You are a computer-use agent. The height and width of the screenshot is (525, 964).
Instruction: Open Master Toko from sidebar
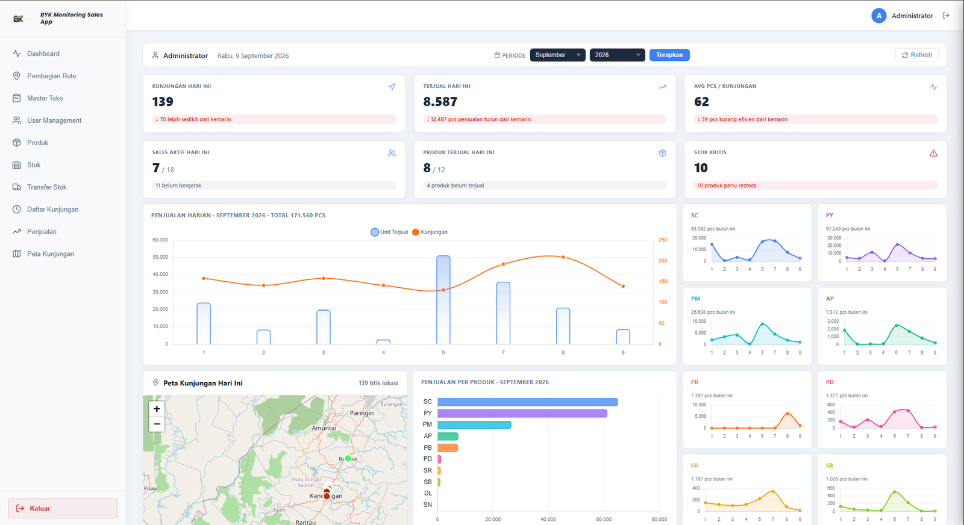[63, 98]
